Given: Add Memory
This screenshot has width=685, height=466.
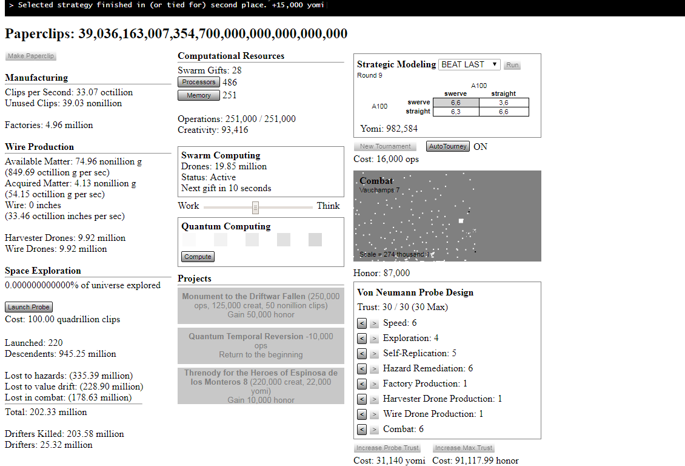Looking at the screenshot, I should 198,95.
